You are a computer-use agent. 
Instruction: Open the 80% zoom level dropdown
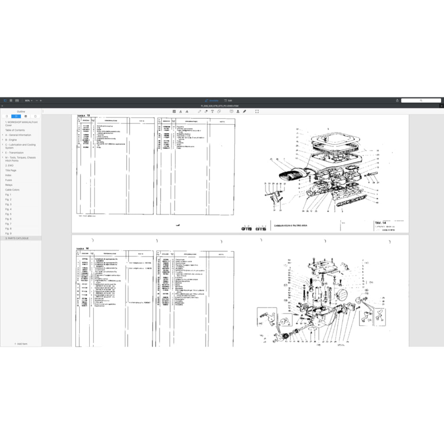[x=28, y=100]
